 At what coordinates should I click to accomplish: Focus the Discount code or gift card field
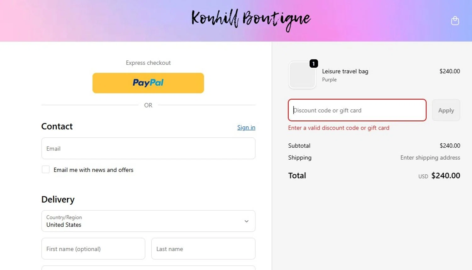[x=357, y=110]
